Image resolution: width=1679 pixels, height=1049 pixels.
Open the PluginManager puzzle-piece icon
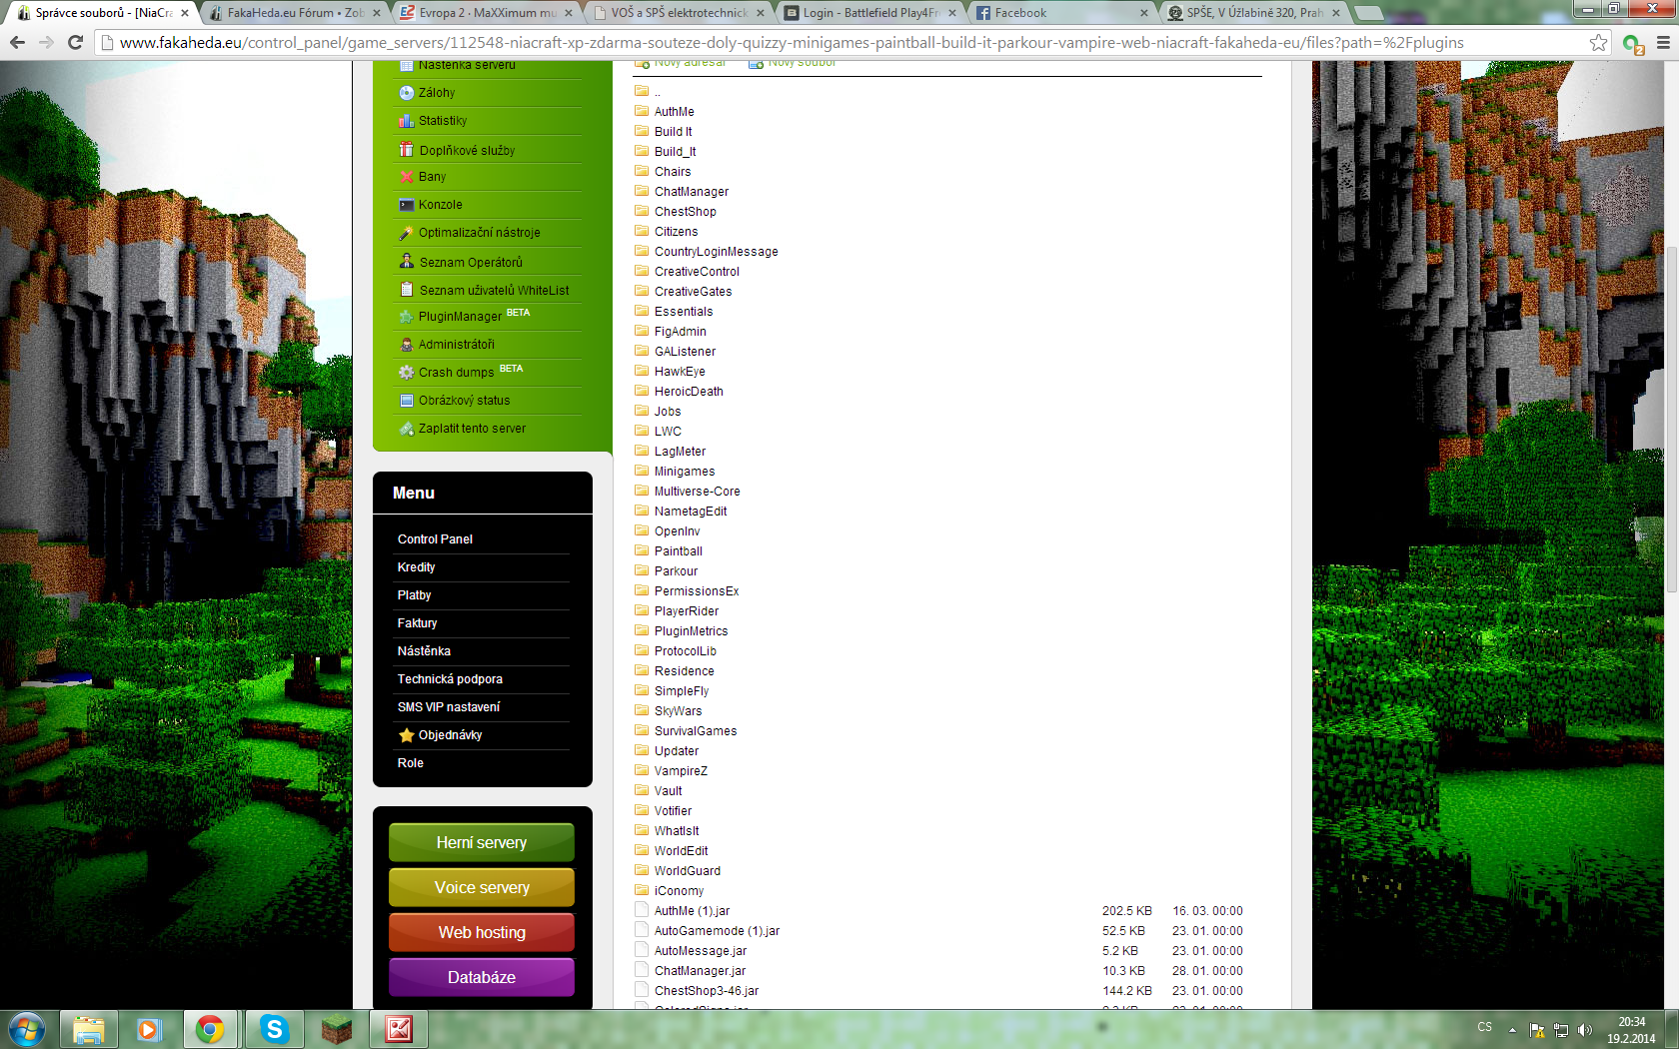click(x=408, y=316)
